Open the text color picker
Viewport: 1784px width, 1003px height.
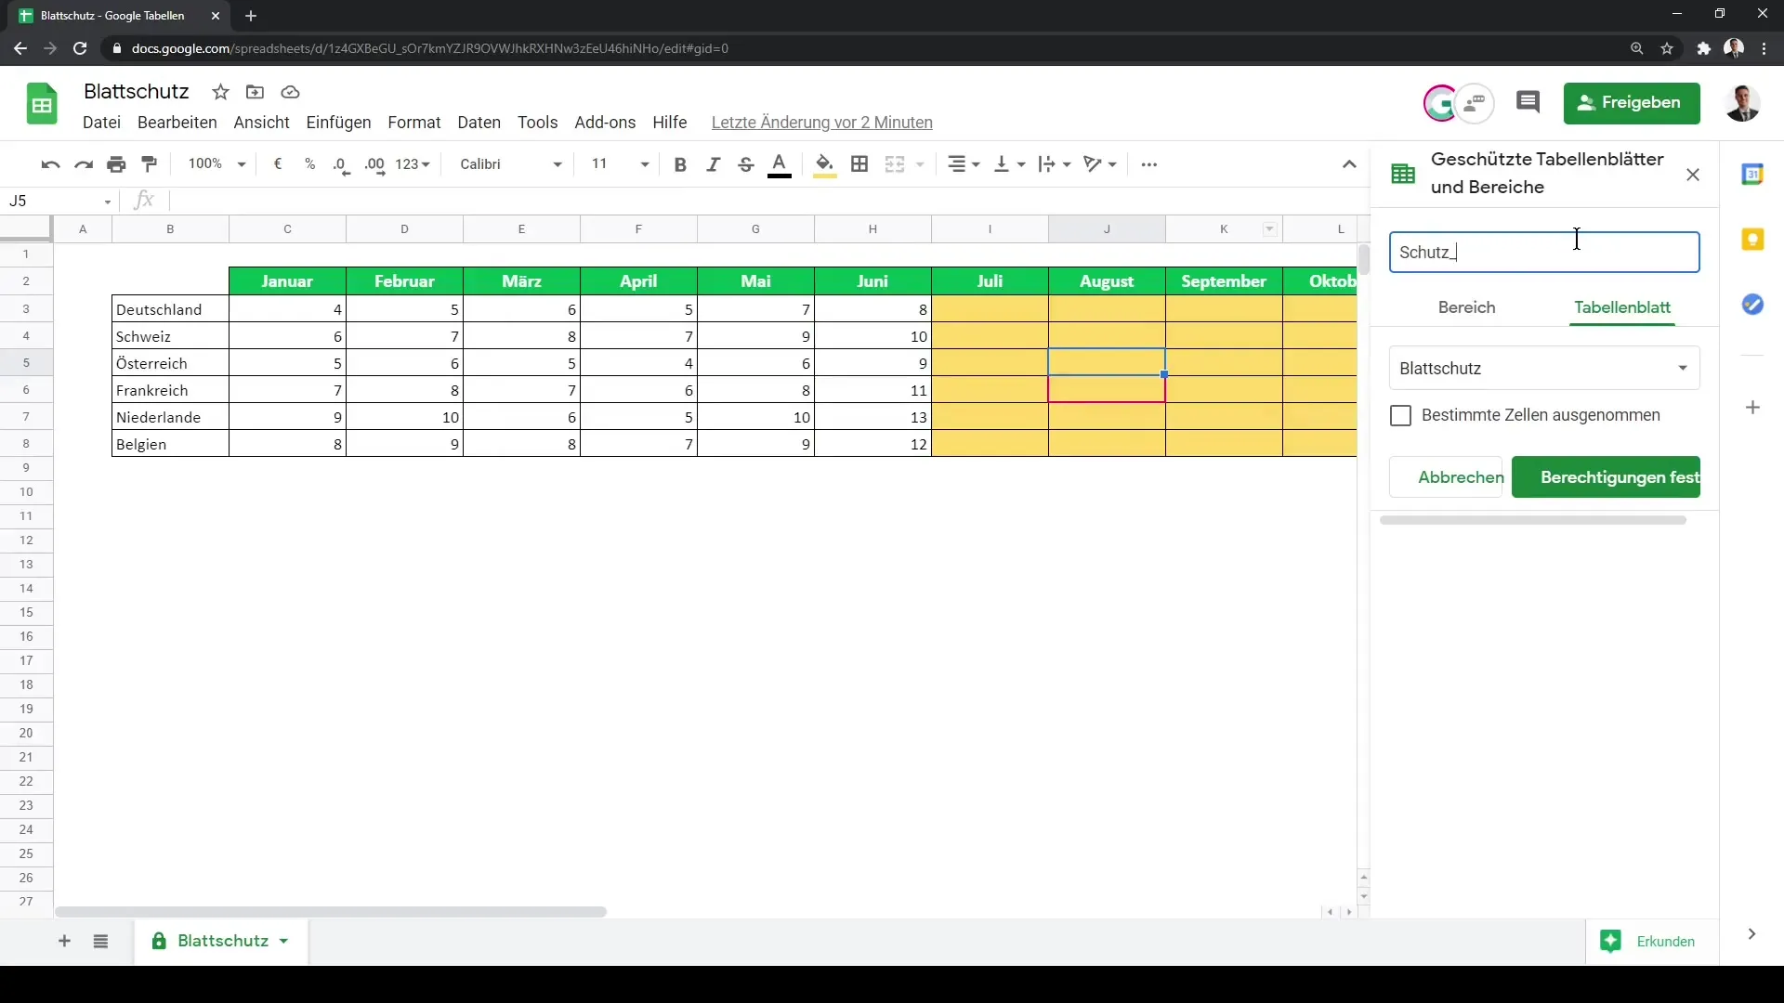(x=780, y=165)
